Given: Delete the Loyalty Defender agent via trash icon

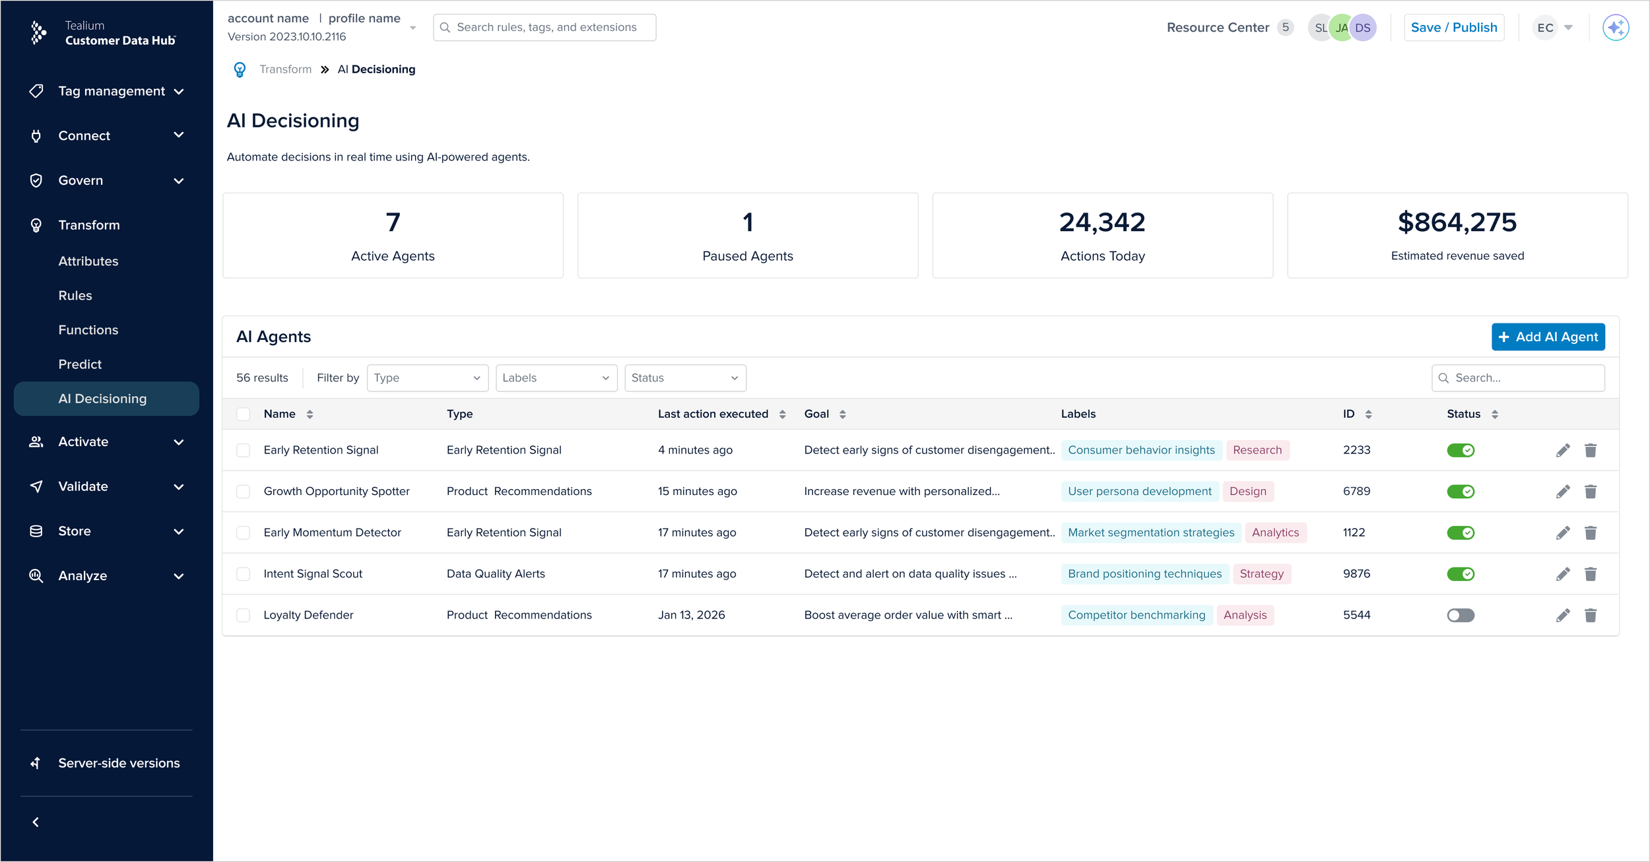Looking at the screenshot, I should click(1590, 615).
